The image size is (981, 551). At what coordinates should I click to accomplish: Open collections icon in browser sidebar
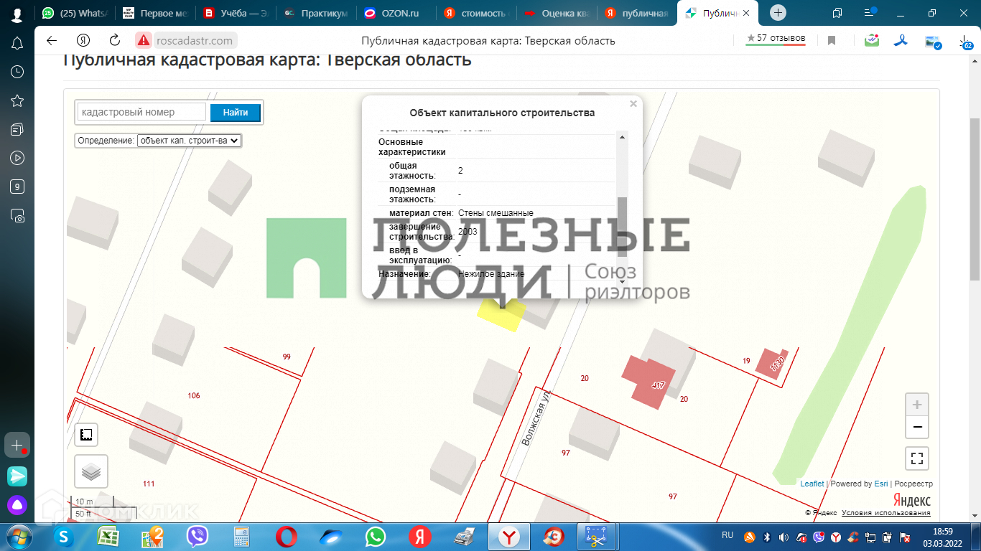point(17,129)
